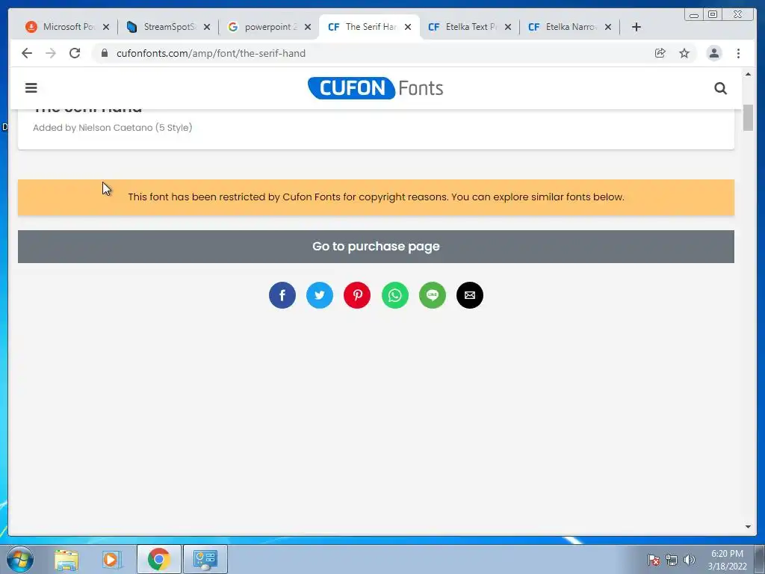Click the page scrollbar thumb

click(748, 117)
